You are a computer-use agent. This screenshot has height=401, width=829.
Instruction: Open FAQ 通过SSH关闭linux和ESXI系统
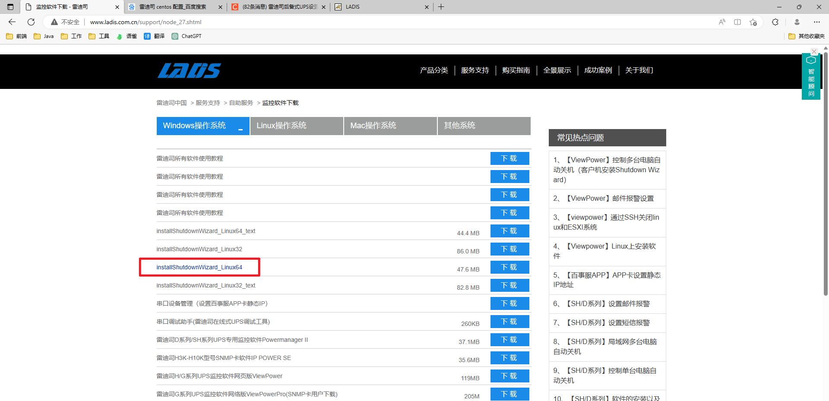(x=606, y=222)
